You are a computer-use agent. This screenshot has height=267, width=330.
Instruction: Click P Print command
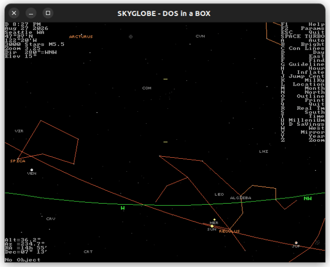[x=303, y=100]
